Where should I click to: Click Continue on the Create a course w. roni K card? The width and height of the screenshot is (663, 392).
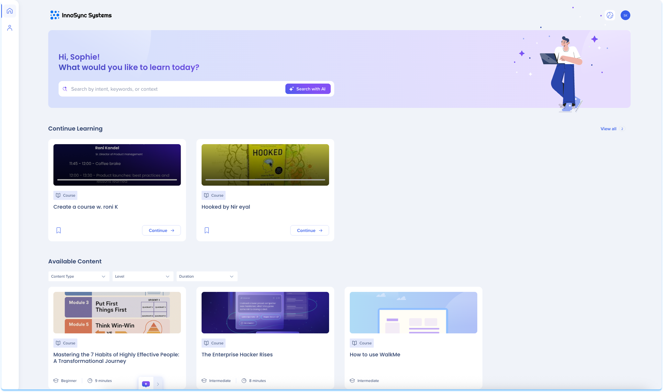(161, 230)
